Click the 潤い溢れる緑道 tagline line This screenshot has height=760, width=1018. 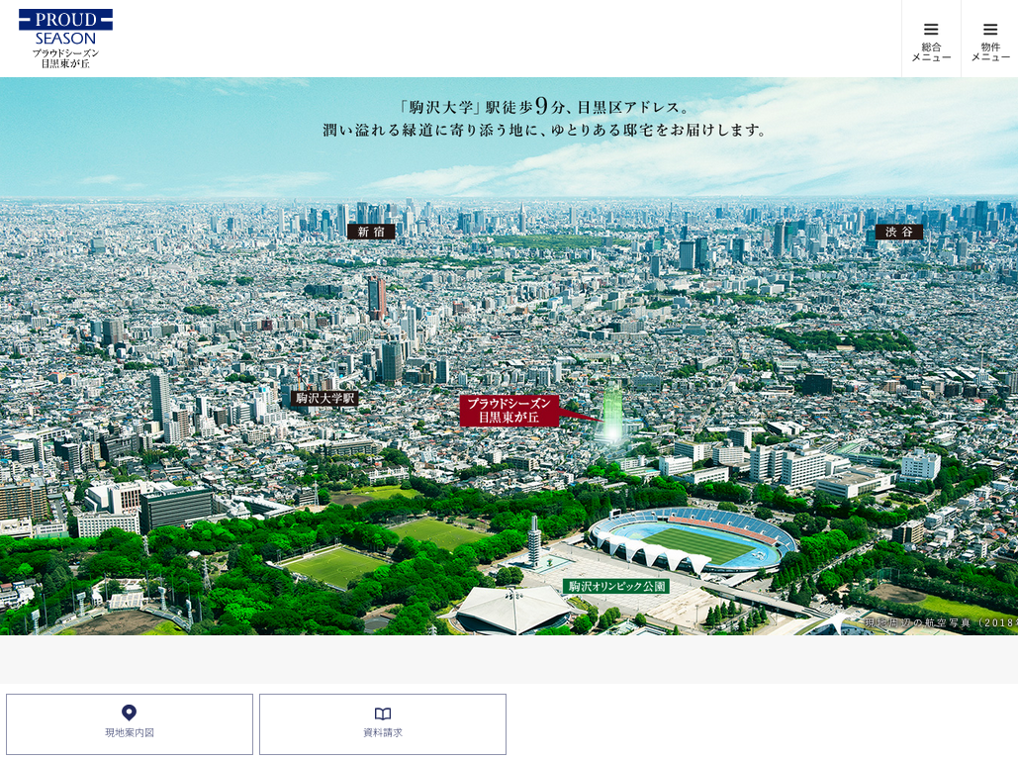point(545,130)
